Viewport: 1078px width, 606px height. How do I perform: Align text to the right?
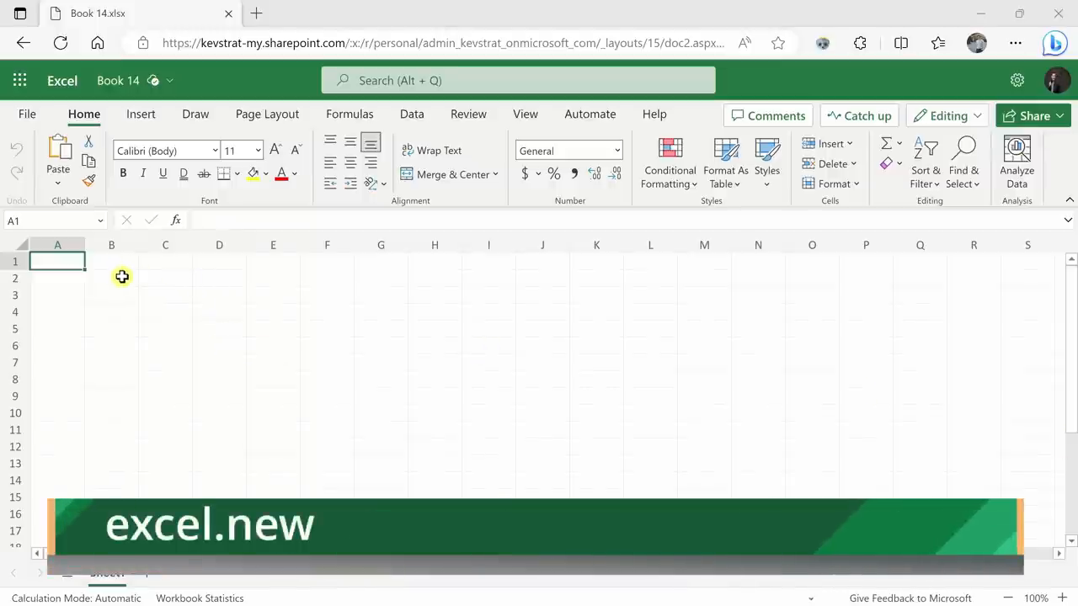[371, 162]
